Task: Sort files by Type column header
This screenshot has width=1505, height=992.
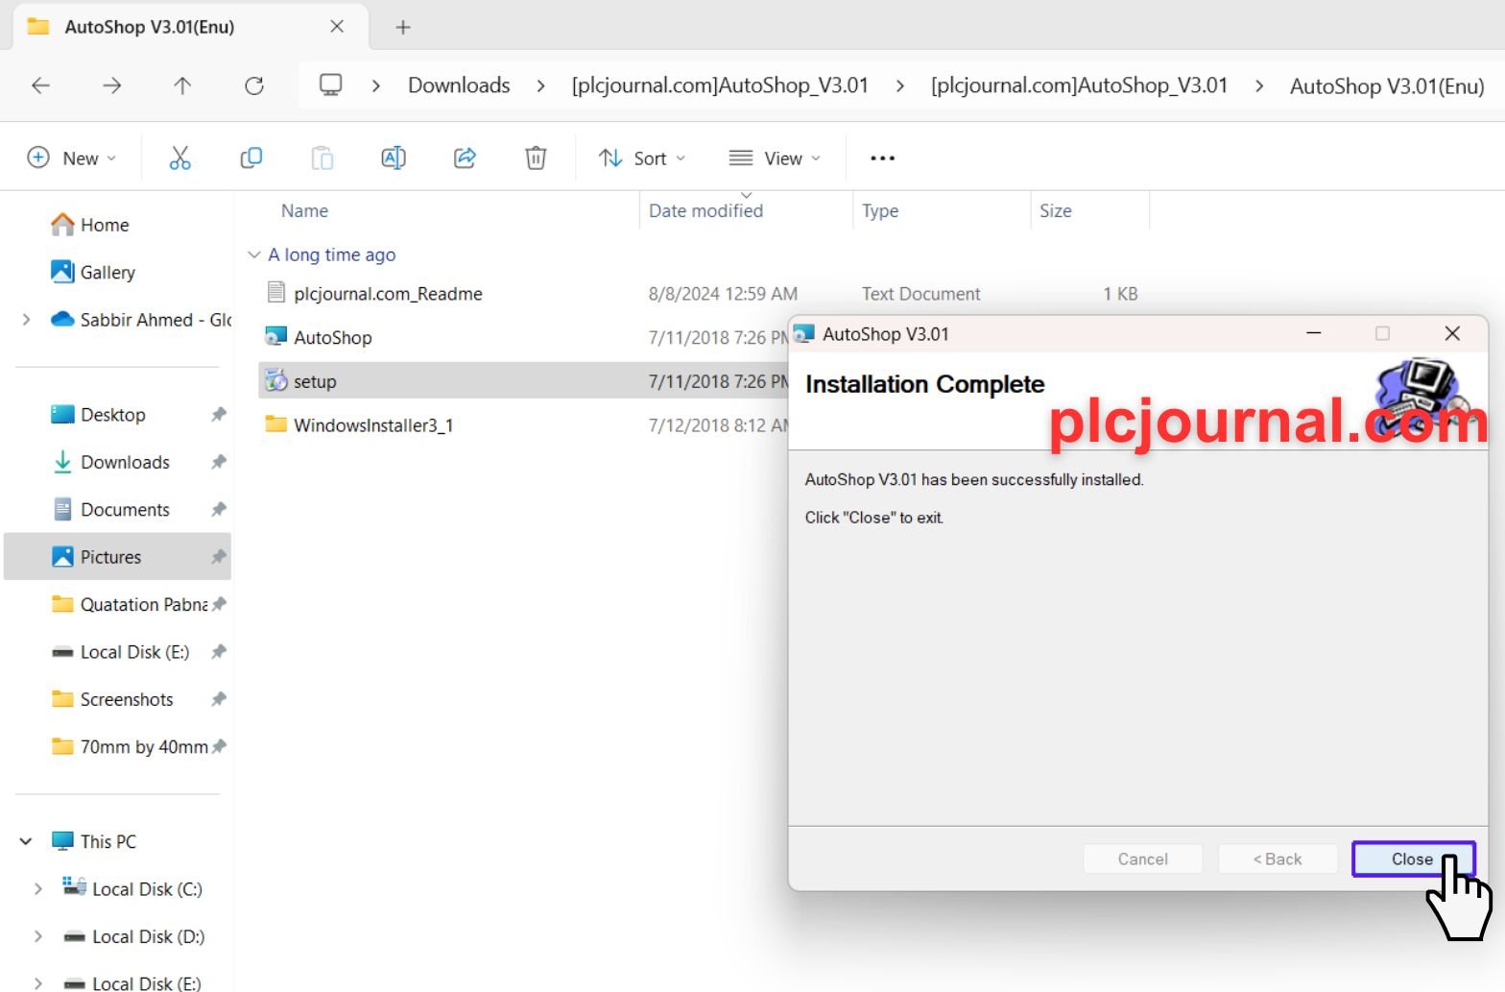Action: point(880,210)
